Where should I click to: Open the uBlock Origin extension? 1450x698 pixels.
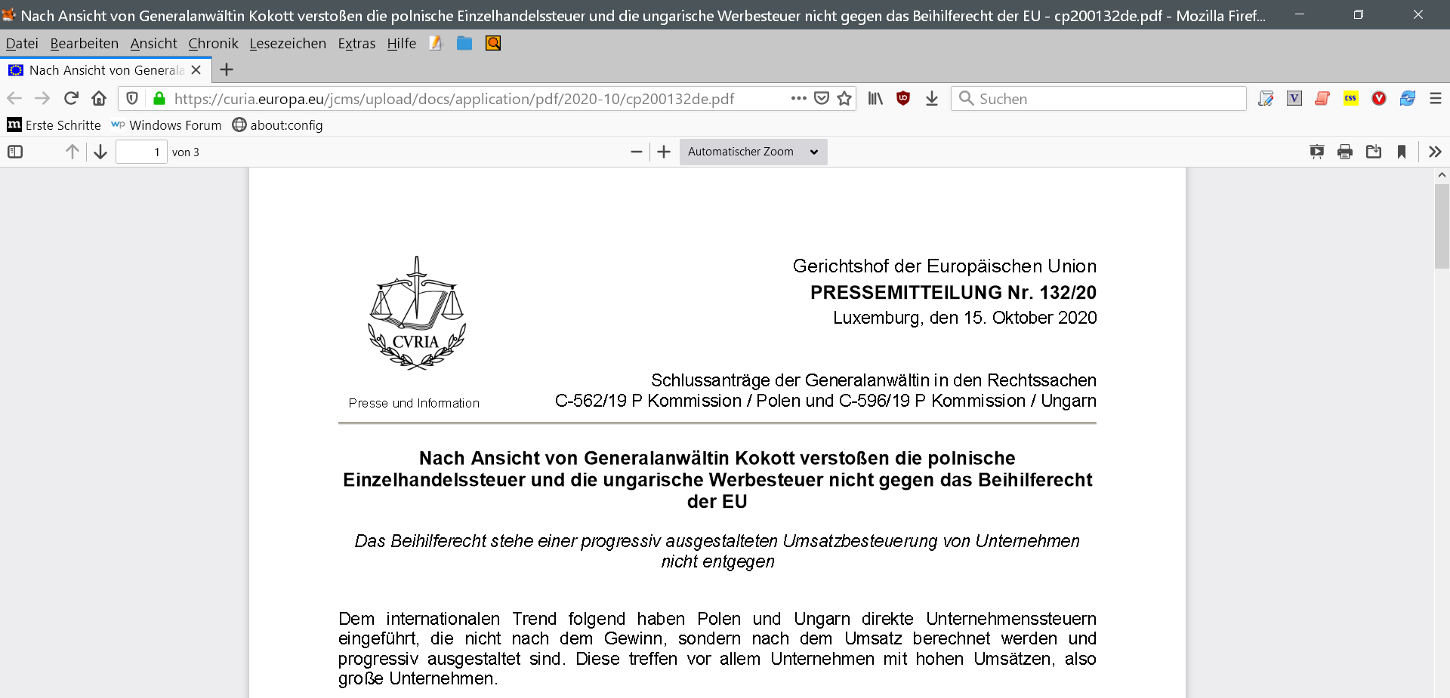(x=903, y=98)
